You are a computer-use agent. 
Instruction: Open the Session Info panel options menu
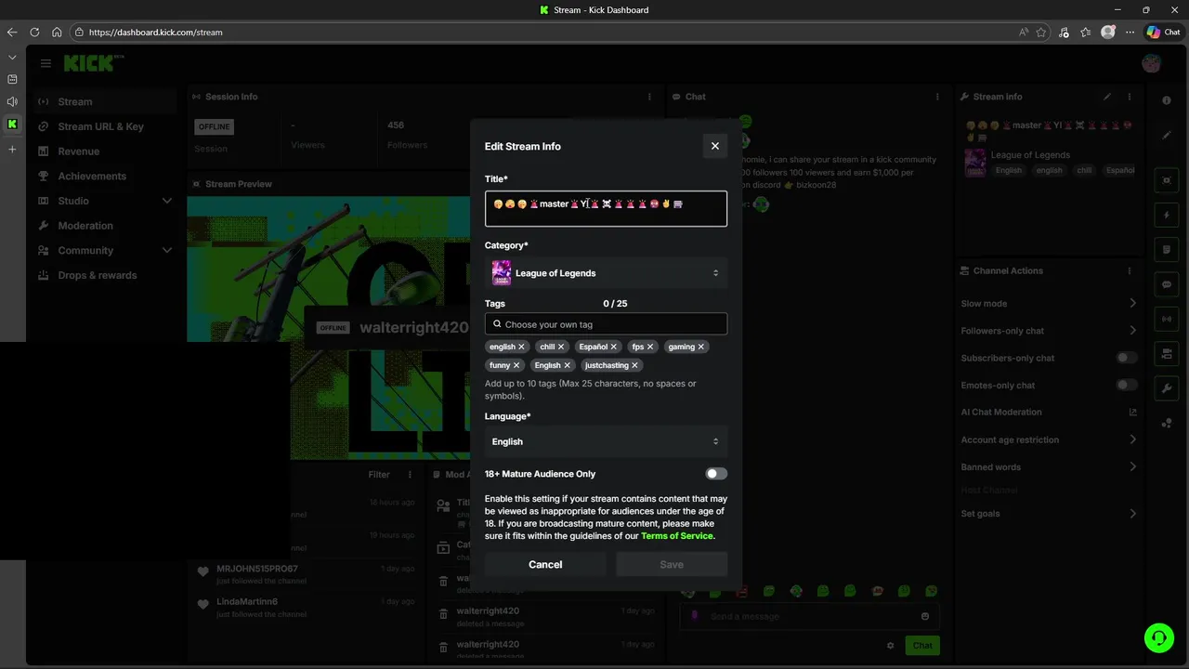point(649,97)
